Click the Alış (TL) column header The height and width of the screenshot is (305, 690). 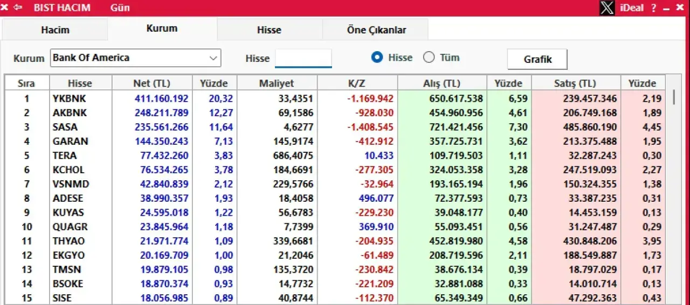(x=441, y=83)
